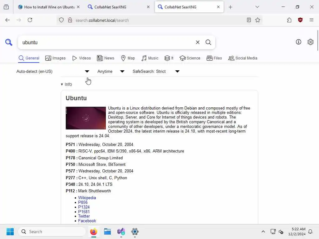Select the General search category
This screenshot has height=239, width=319.
29,58
